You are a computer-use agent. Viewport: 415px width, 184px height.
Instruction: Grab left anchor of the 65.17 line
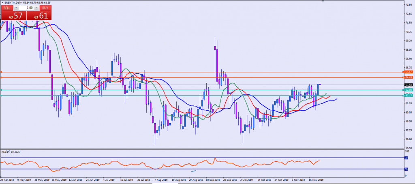pyautogui.click(x=1, y=72)
